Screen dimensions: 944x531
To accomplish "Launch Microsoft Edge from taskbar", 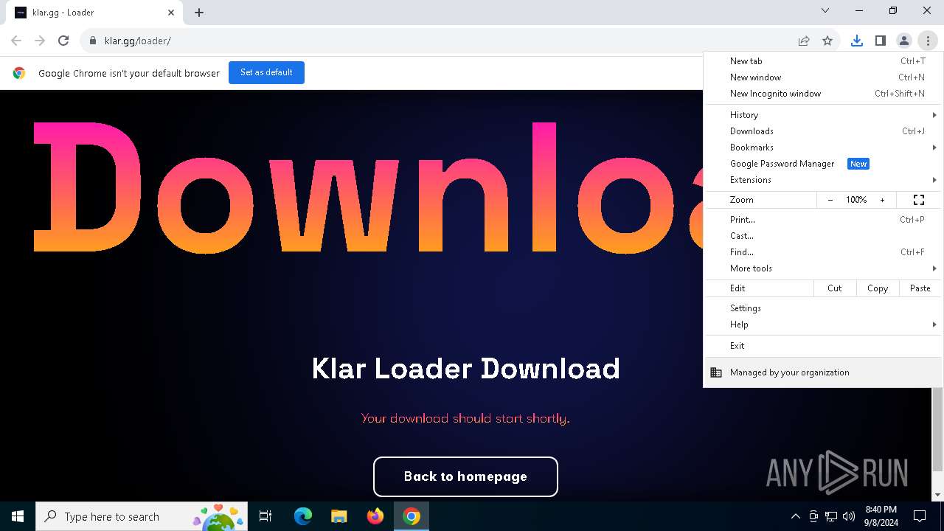I will pyautogui.click(x=303, y=516).
